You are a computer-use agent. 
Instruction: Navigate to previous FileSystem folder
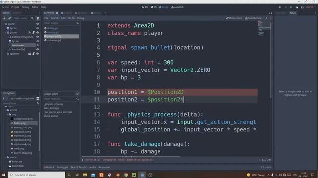point(4,98)
